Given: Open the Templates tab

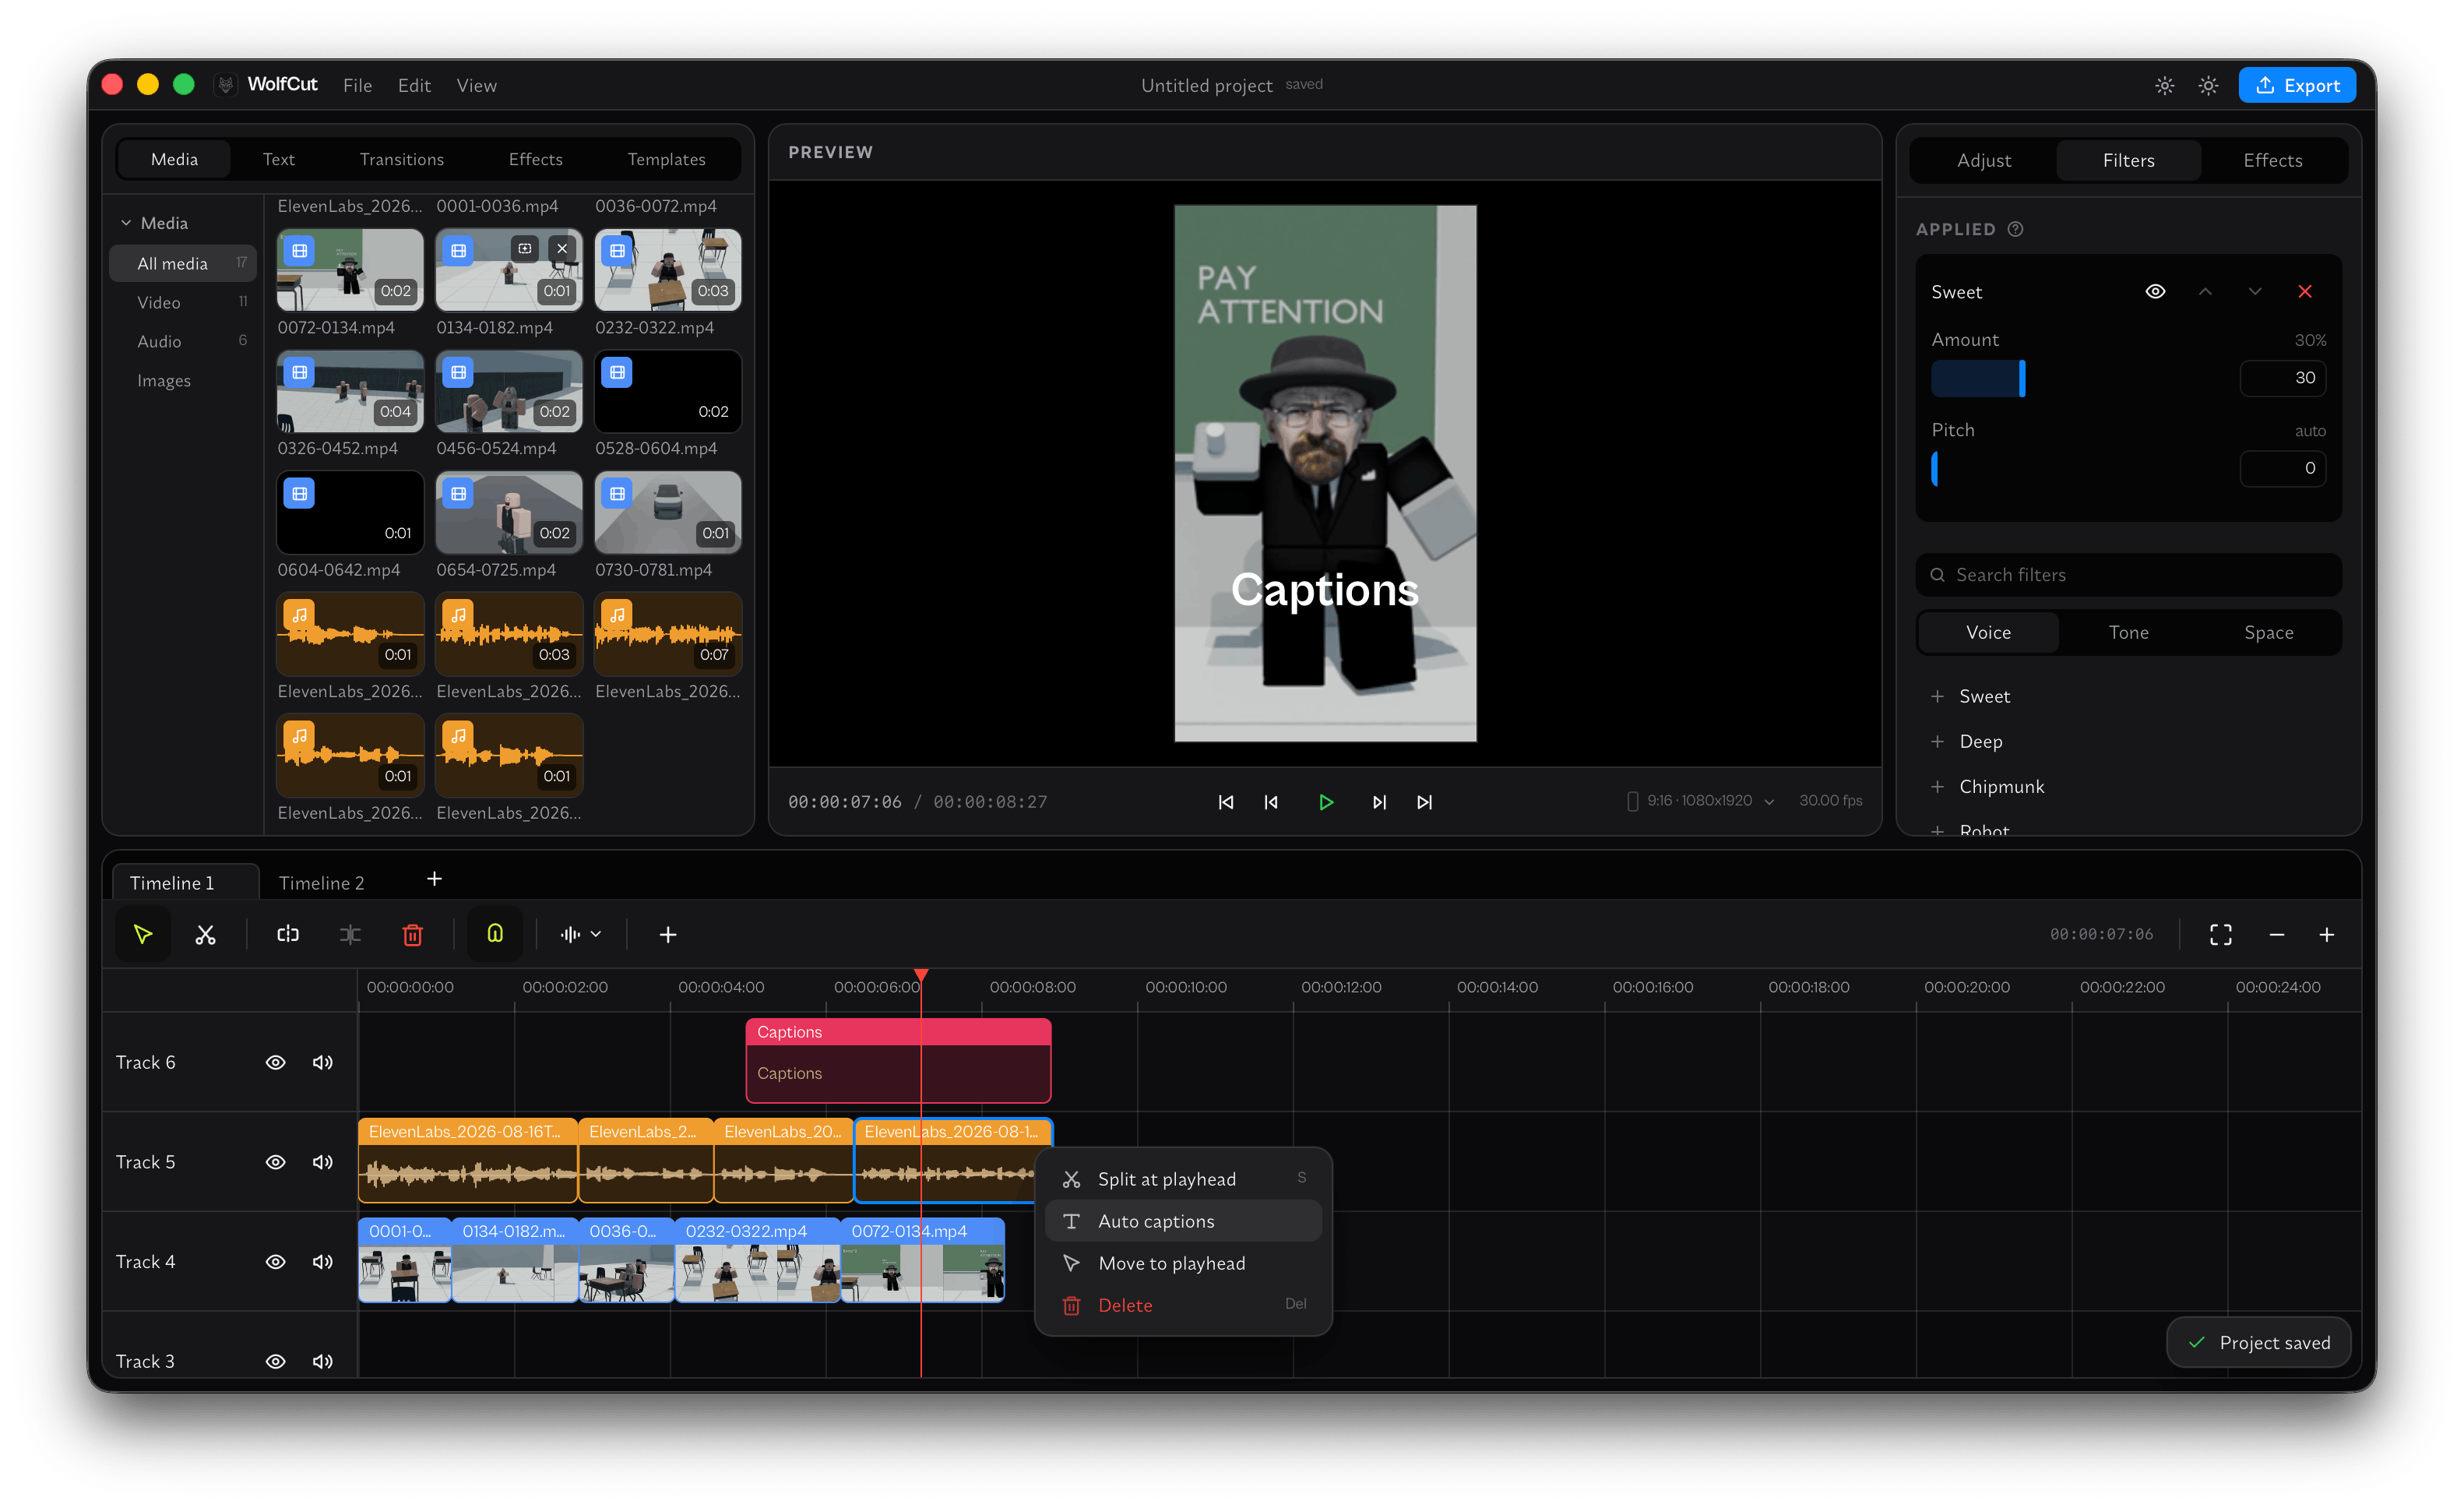Looking at the screenshot, I should (x=666, y=159).
